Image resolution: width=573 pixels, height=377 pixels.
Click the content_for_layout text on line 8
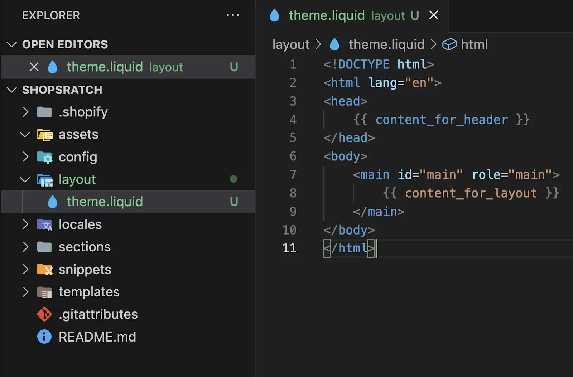coord(471,193)
